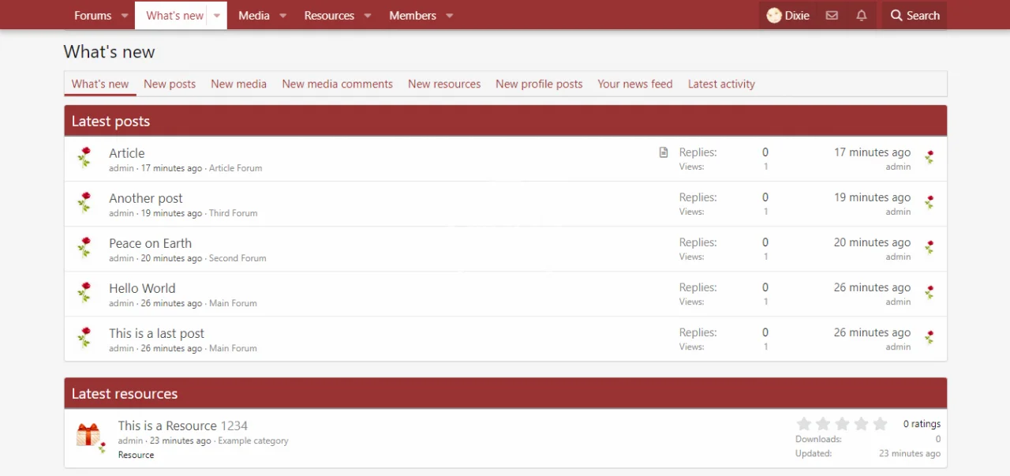Viewport: 1010px width, 476px height.
Task: Switch to the New posts tab
Action: (170, 84)
